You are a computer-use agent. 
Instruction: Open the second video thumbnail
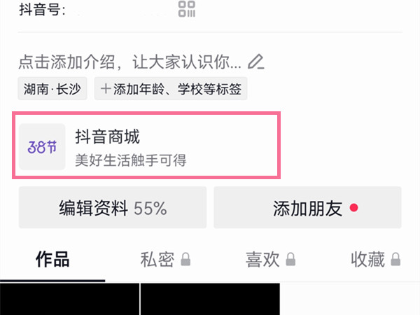pos(210,299)
